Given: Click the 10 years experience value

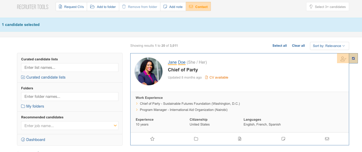Looking at the screenshot, I should [142, 125].
